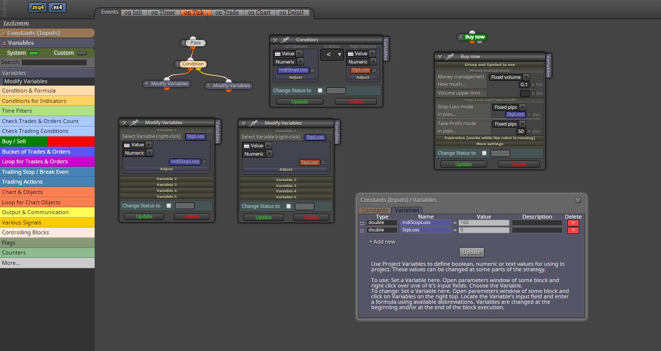Viewport: 661px width, 351px height.
Task: Click Change Status color field in Buy now
Action: click(x=500, y=153)
